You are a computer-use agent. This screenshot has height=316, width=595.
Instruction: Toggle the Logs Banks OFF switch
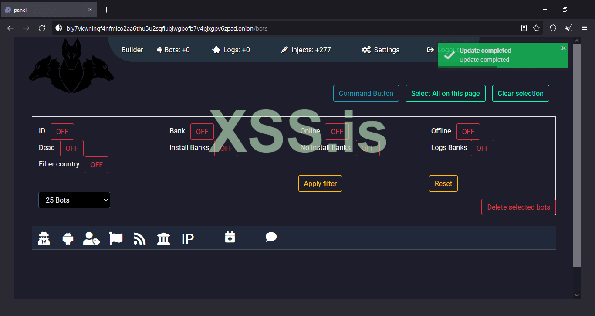[x=483, y=148]
